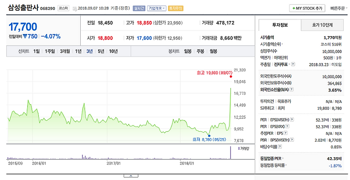Viewport: 350px width, 180px height.
Task: Switch to the 투자정보 tab
Action: (x=280, y=25)
